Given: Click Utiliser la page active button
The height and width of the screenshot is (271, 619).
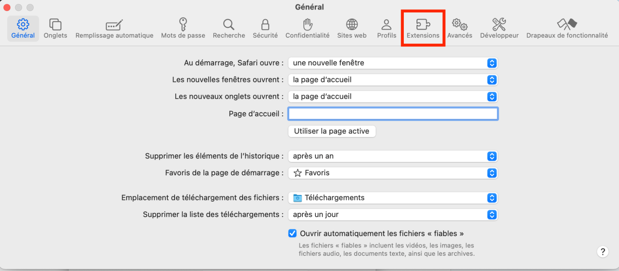Looking at the screenshot, I should click(x=332, y=131).
